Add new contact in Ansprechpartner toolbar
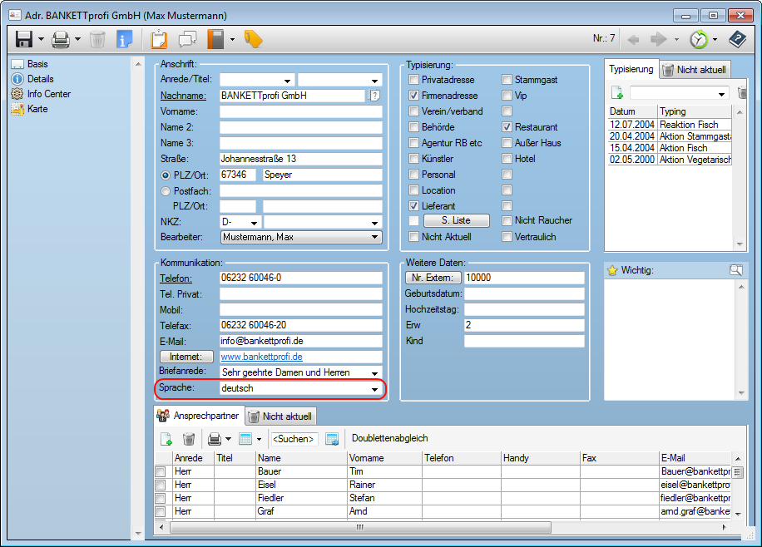The width and height of the screenshot is (762, 547). [x=166, y=439]
